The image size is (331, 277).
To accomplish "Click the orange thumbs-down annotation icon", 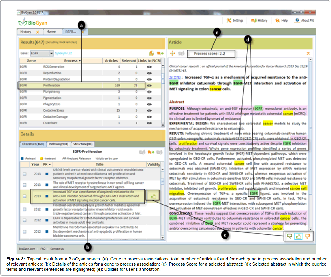I will pos(308,236).
